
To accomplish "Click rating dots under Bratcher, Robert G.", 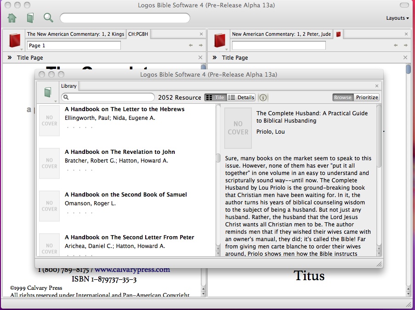I will point(80,170).
